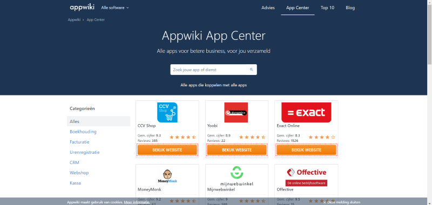Click the Yoobi Gem. cijfer 8.9 text
The height and width of the screenshot is (205, 432).
click(x=219, y=135)
